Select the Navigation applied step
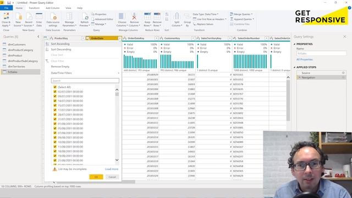Viewport: 352px width, 198px height. [321, 78]
